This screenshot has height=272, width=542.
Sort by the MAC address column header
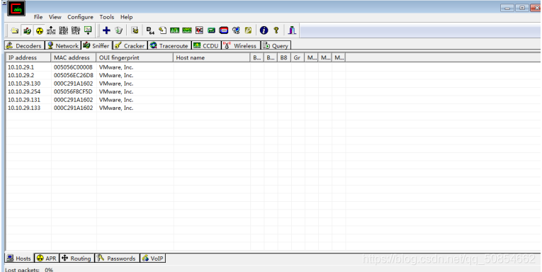point(74,57)
